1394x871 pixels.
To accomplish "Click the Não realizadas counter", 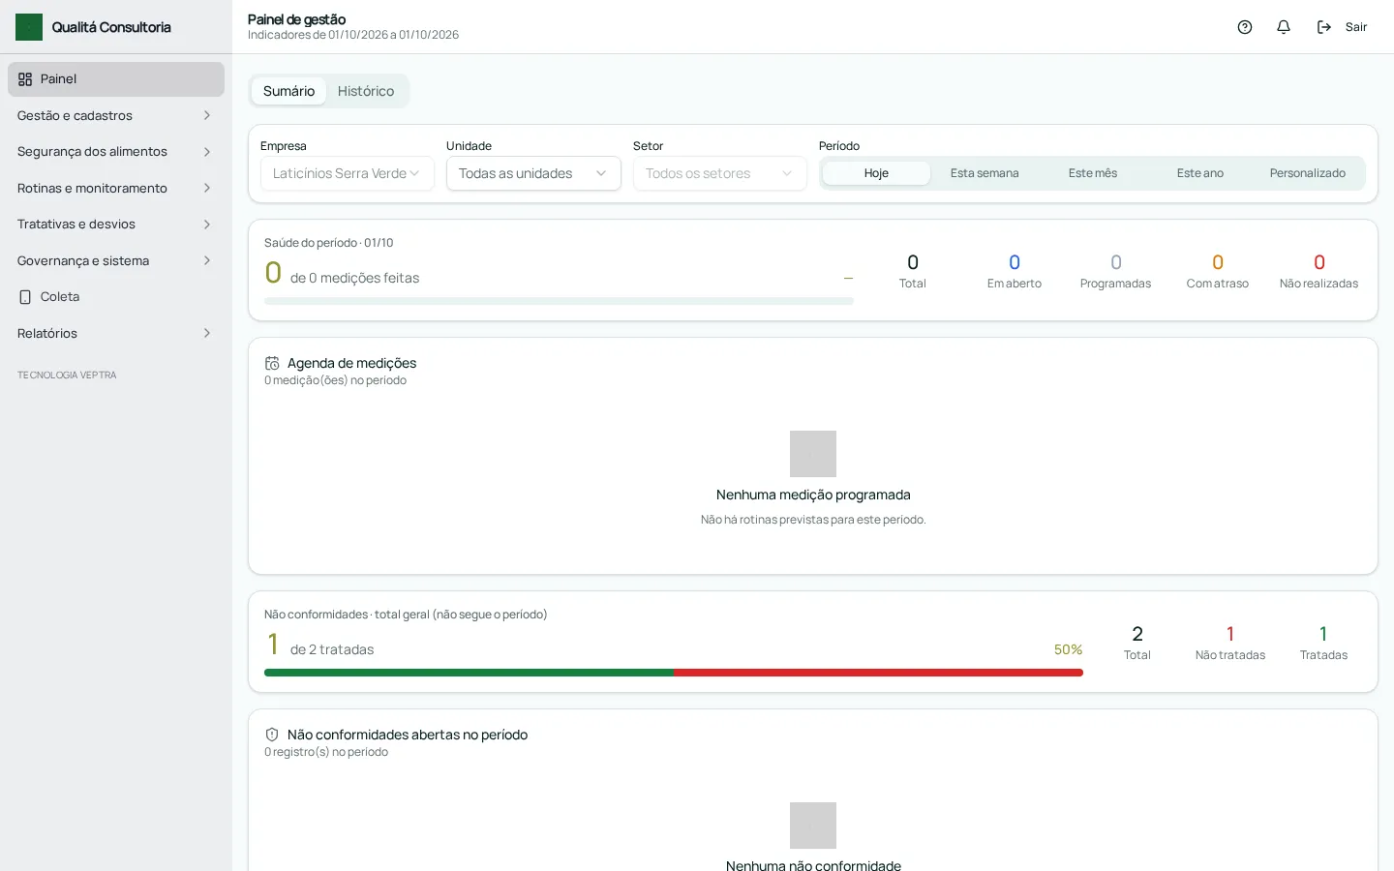I will coord(1318,271).
